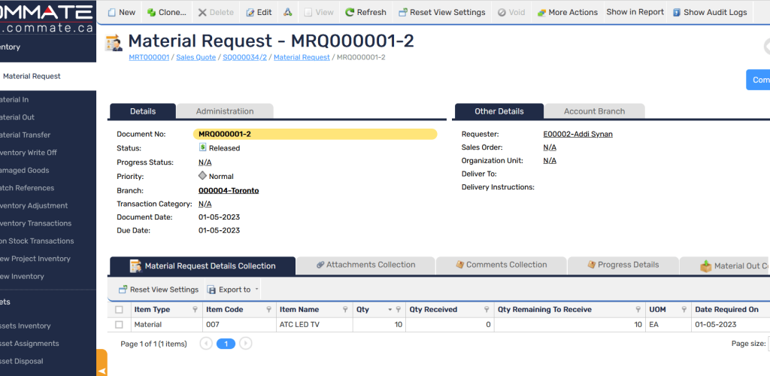Switch to the Administration tab
The height and width of the screenshot is (376, 770).
[x=224, y=111]
